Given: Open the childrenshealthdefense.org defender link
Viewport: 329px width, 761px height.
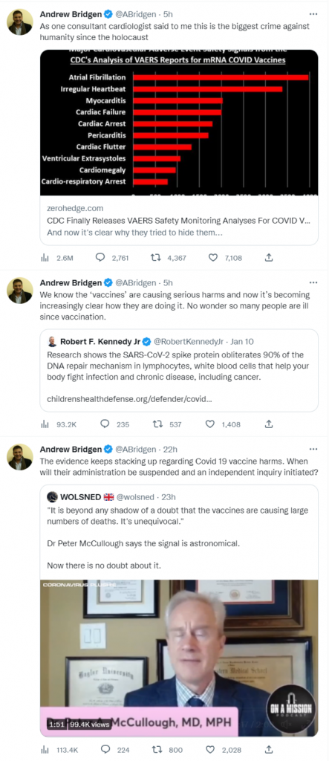Looking at the screenshot, I should (129, 398).
